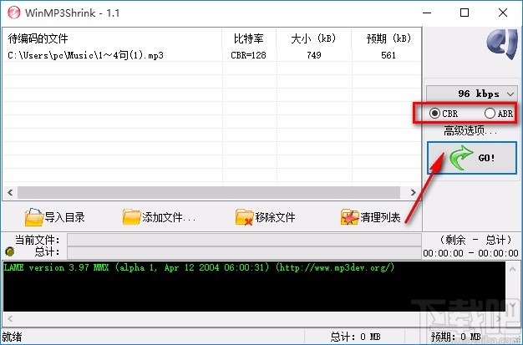Click the remaining/total time 00:00:00 display
The height and width of the screenshot is (345, 523).
tap(470, 253)
